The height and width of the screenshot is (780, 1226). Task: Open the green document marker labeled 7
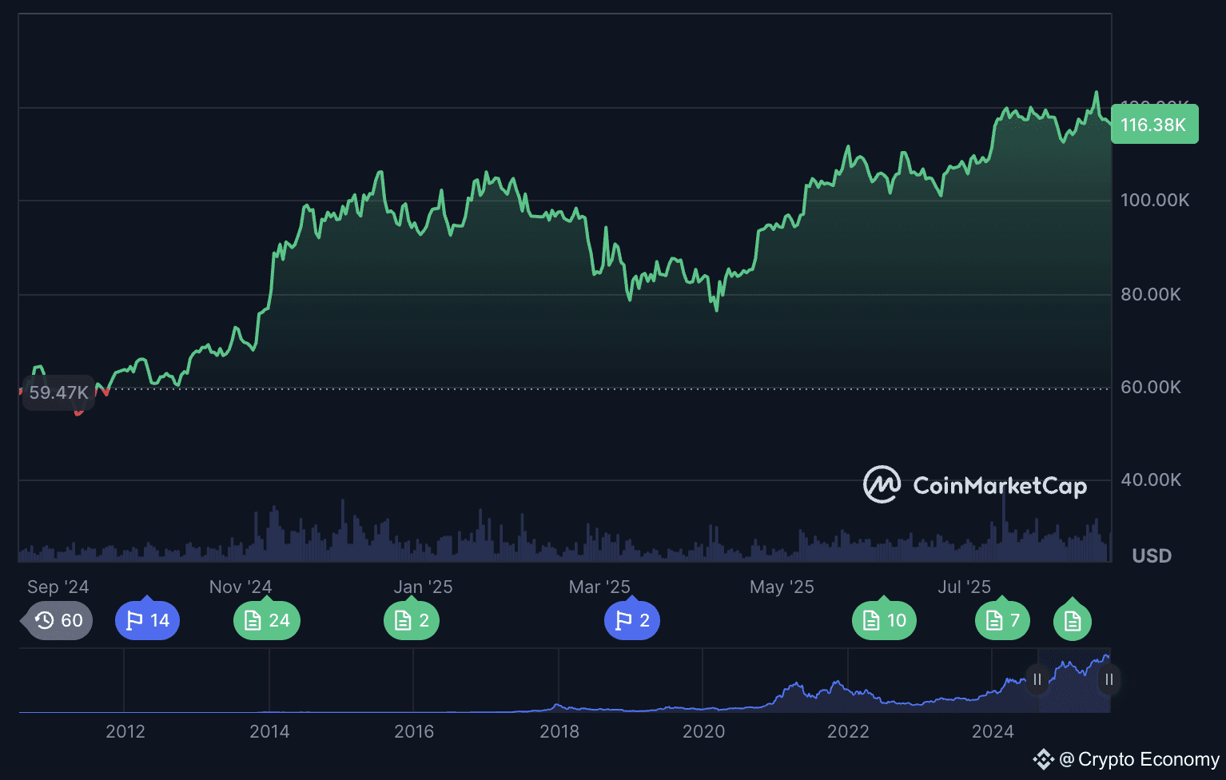1003,620
